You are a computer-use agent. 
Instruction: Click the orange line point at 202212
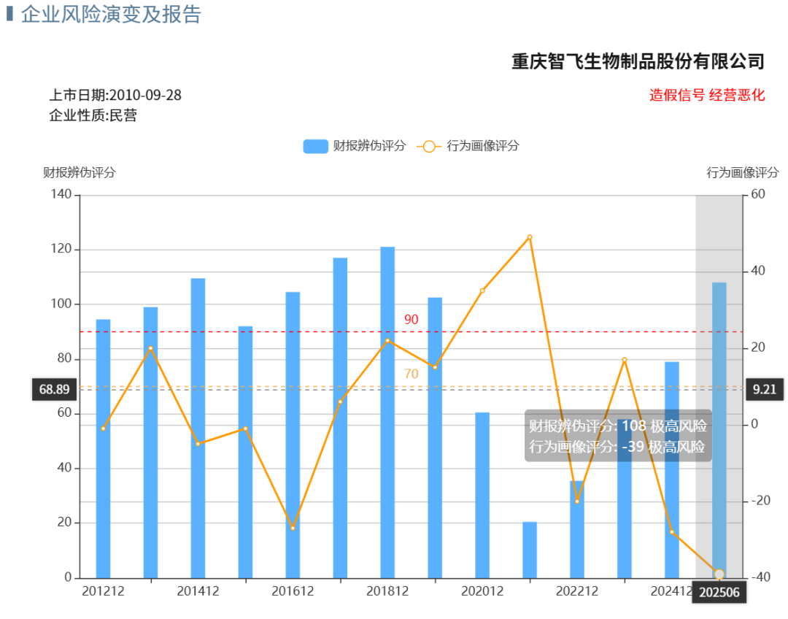pos(577,501)
